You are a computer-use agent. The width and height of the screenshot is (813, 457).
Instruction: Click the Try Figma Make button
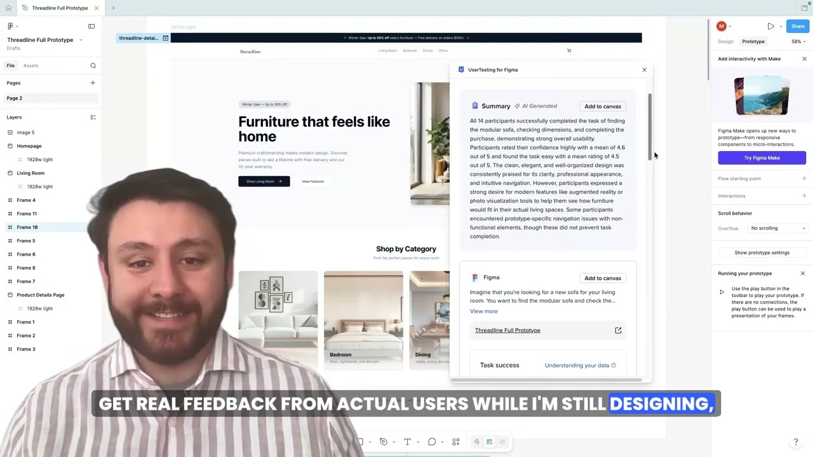click(x=762, y=157)
